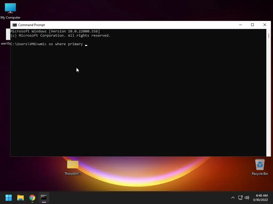
Task: Maximize the Command Prompt window
Action: coord(252,25)
